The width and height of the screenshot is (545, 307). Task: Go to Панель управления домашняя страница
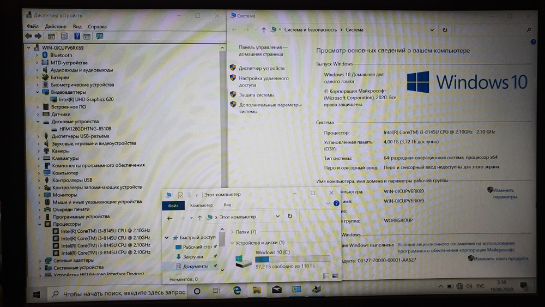pyautogui.click(x=261, y=51)
